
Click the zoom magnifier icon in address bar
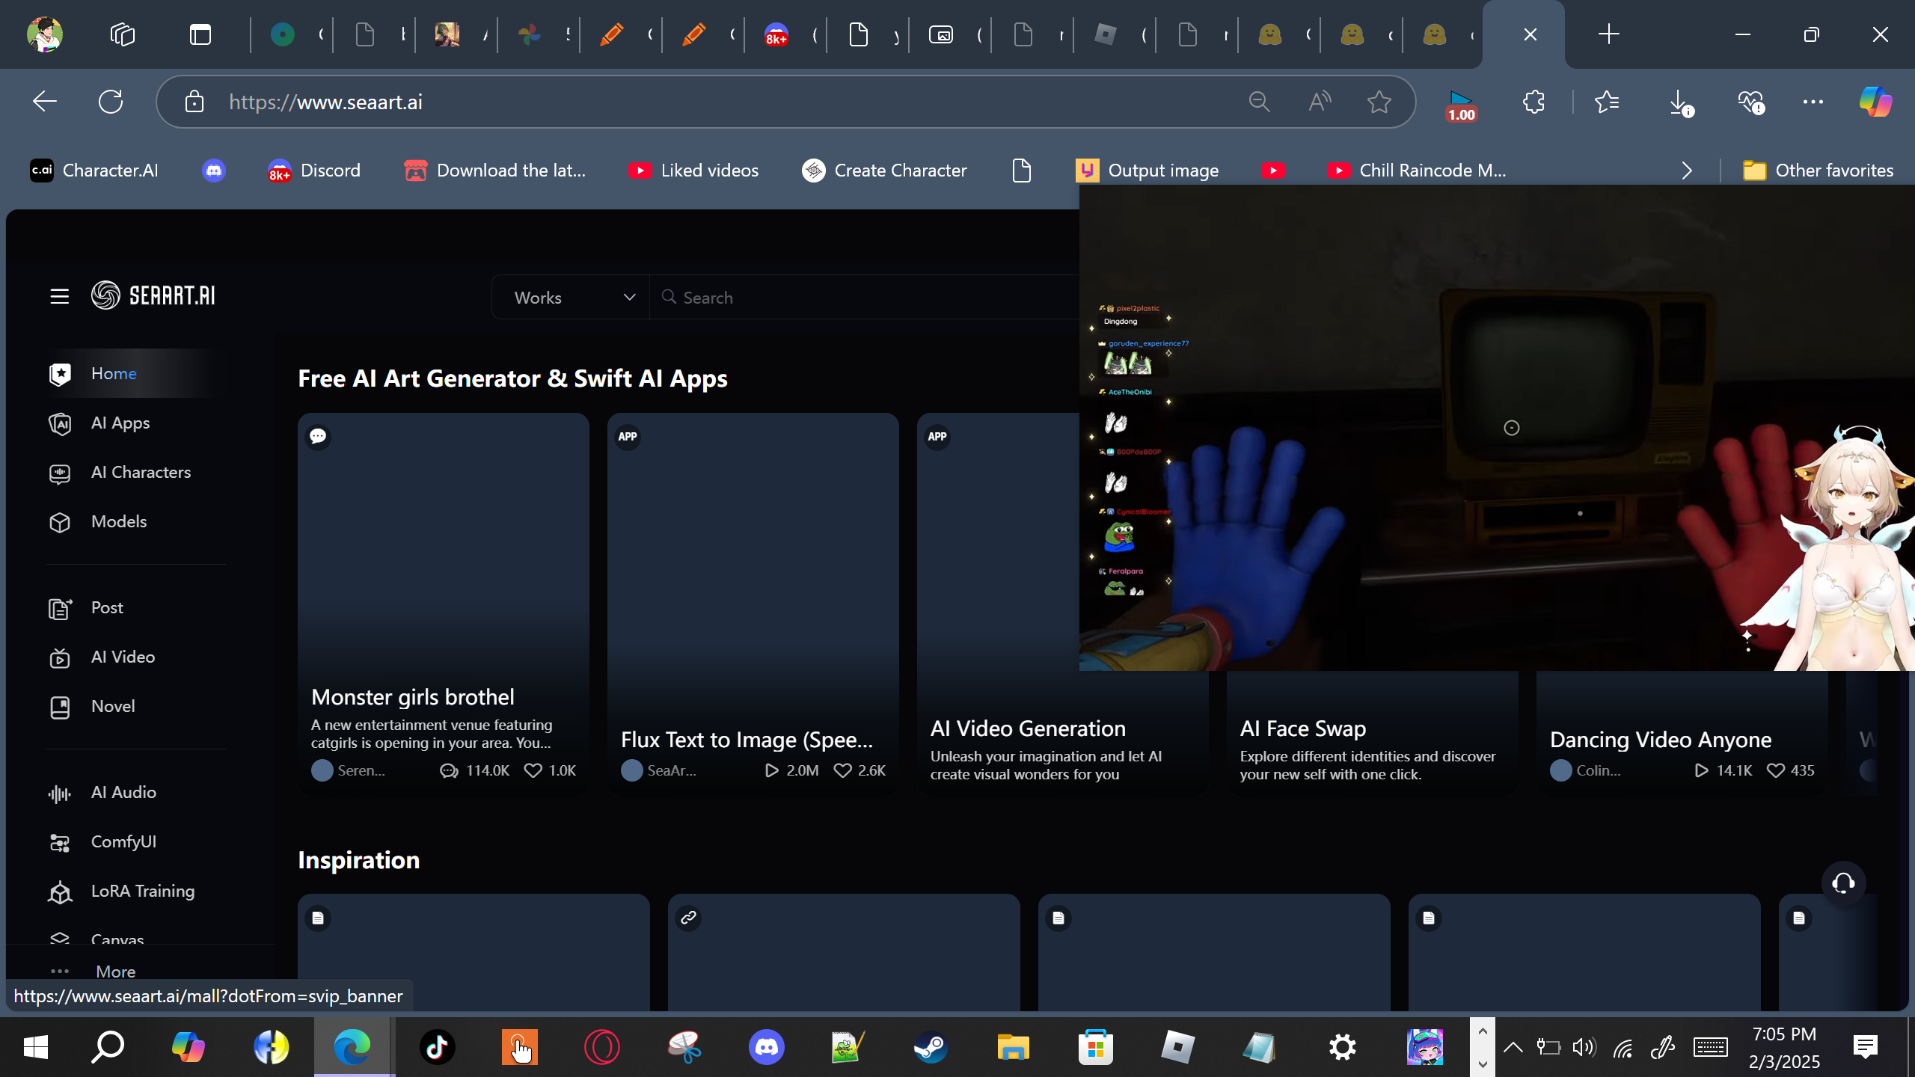(x=1260, y=102)
